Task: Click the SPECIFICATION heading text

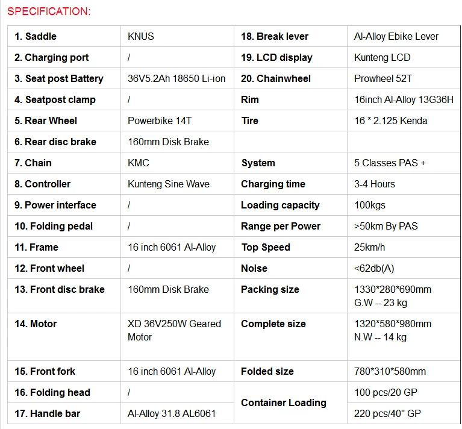Action: pos(49,11)
